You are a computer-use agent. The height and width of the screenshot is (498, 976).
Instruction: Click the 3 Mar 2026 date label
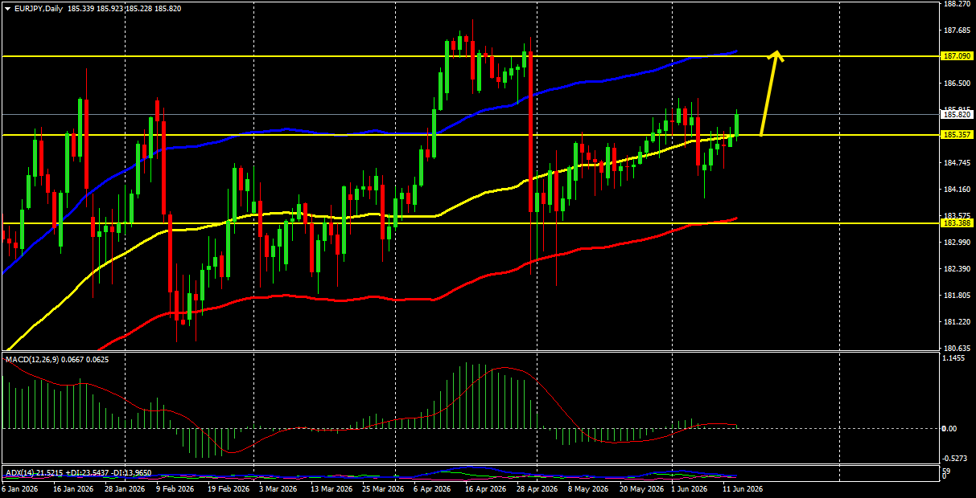(x=278, y=488)
